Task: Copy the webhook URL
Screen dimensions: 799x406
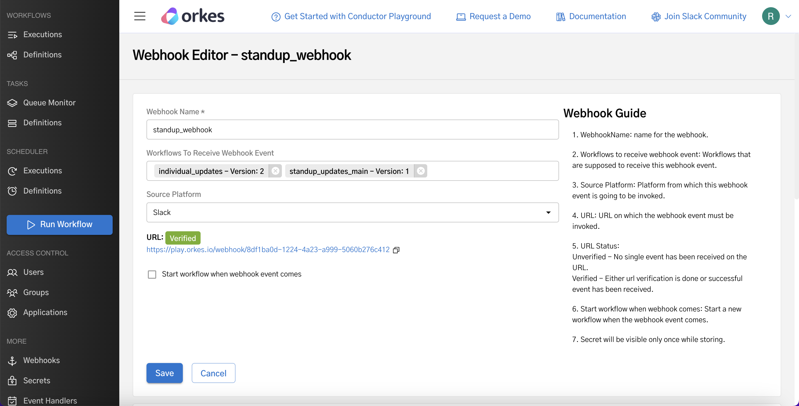Action: coord(396,250)
